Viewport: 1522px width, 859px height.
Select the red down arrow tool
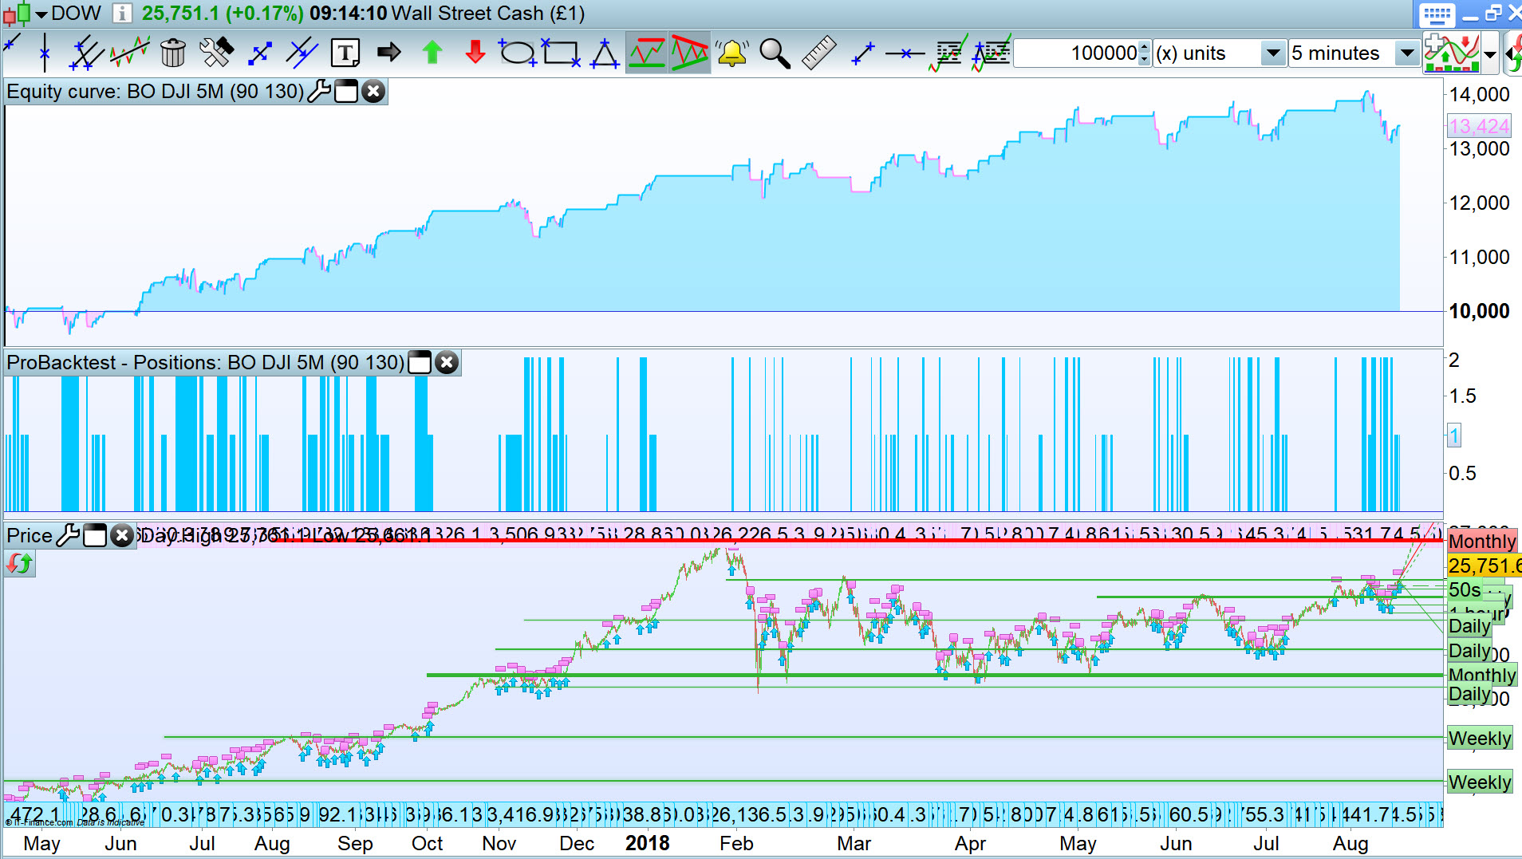click(x=475, y=53)
